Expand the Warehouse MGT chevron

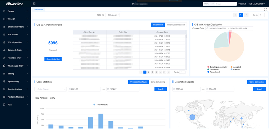(x=28, y=66)
